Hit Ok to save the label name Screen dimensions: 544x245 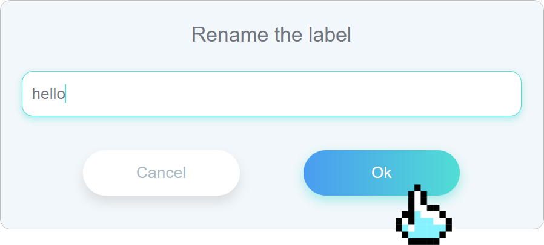[381, 173]
